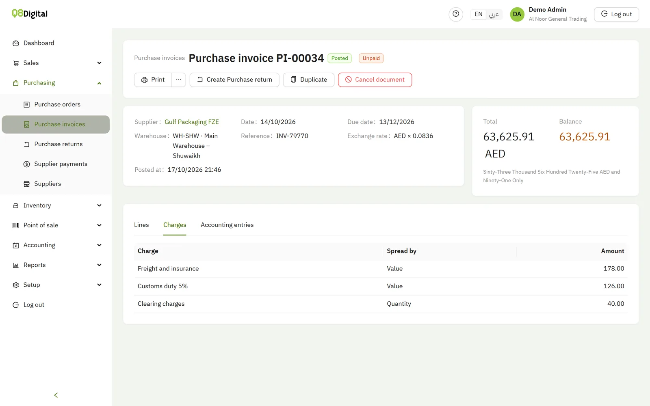Screen dimensions: 650x406
Task: Expand the Accounting menu
Action: 56,245
